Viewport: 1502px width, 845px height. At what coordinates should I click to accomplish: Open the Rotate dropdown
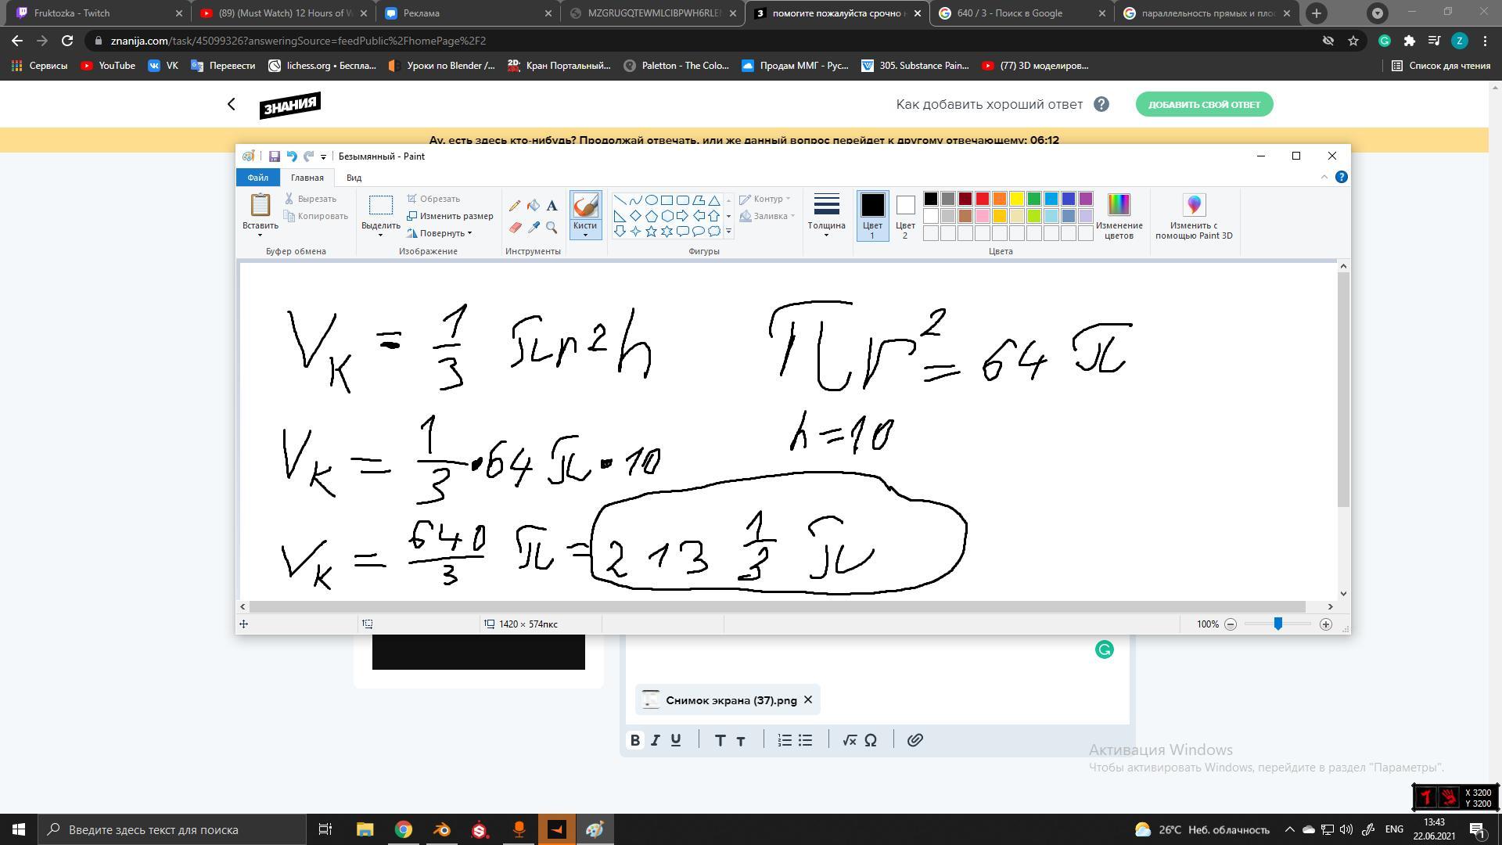coord(440,233)
